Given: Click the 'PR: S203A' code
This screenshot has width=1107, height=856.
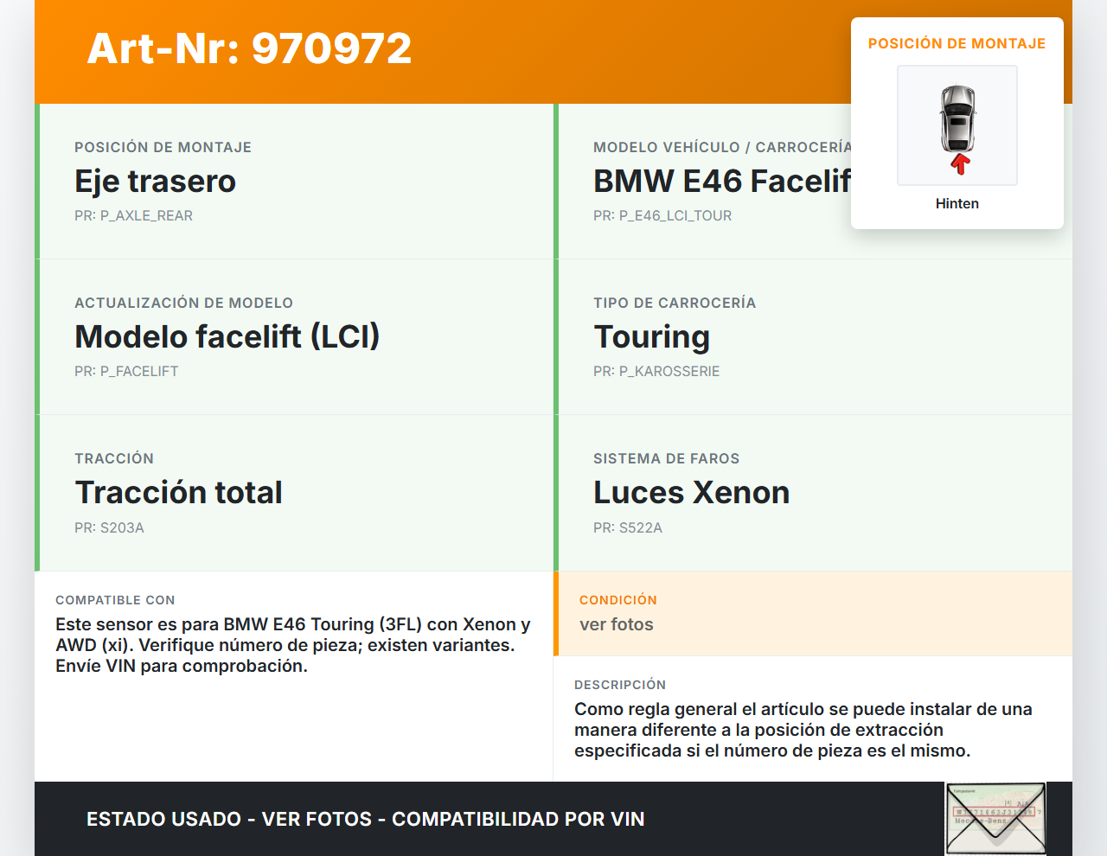Looking at the screenshot, I should point(109,527).
